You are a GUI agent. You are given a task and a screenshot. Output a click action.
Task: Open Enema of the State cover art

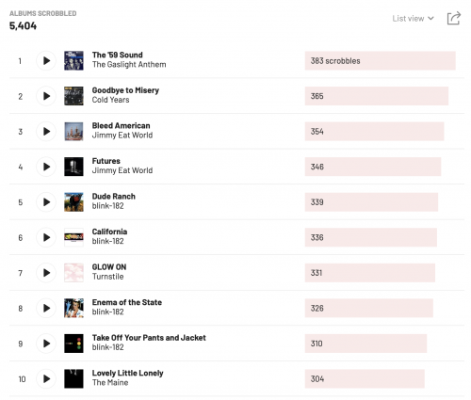click(x=73, y=308)
